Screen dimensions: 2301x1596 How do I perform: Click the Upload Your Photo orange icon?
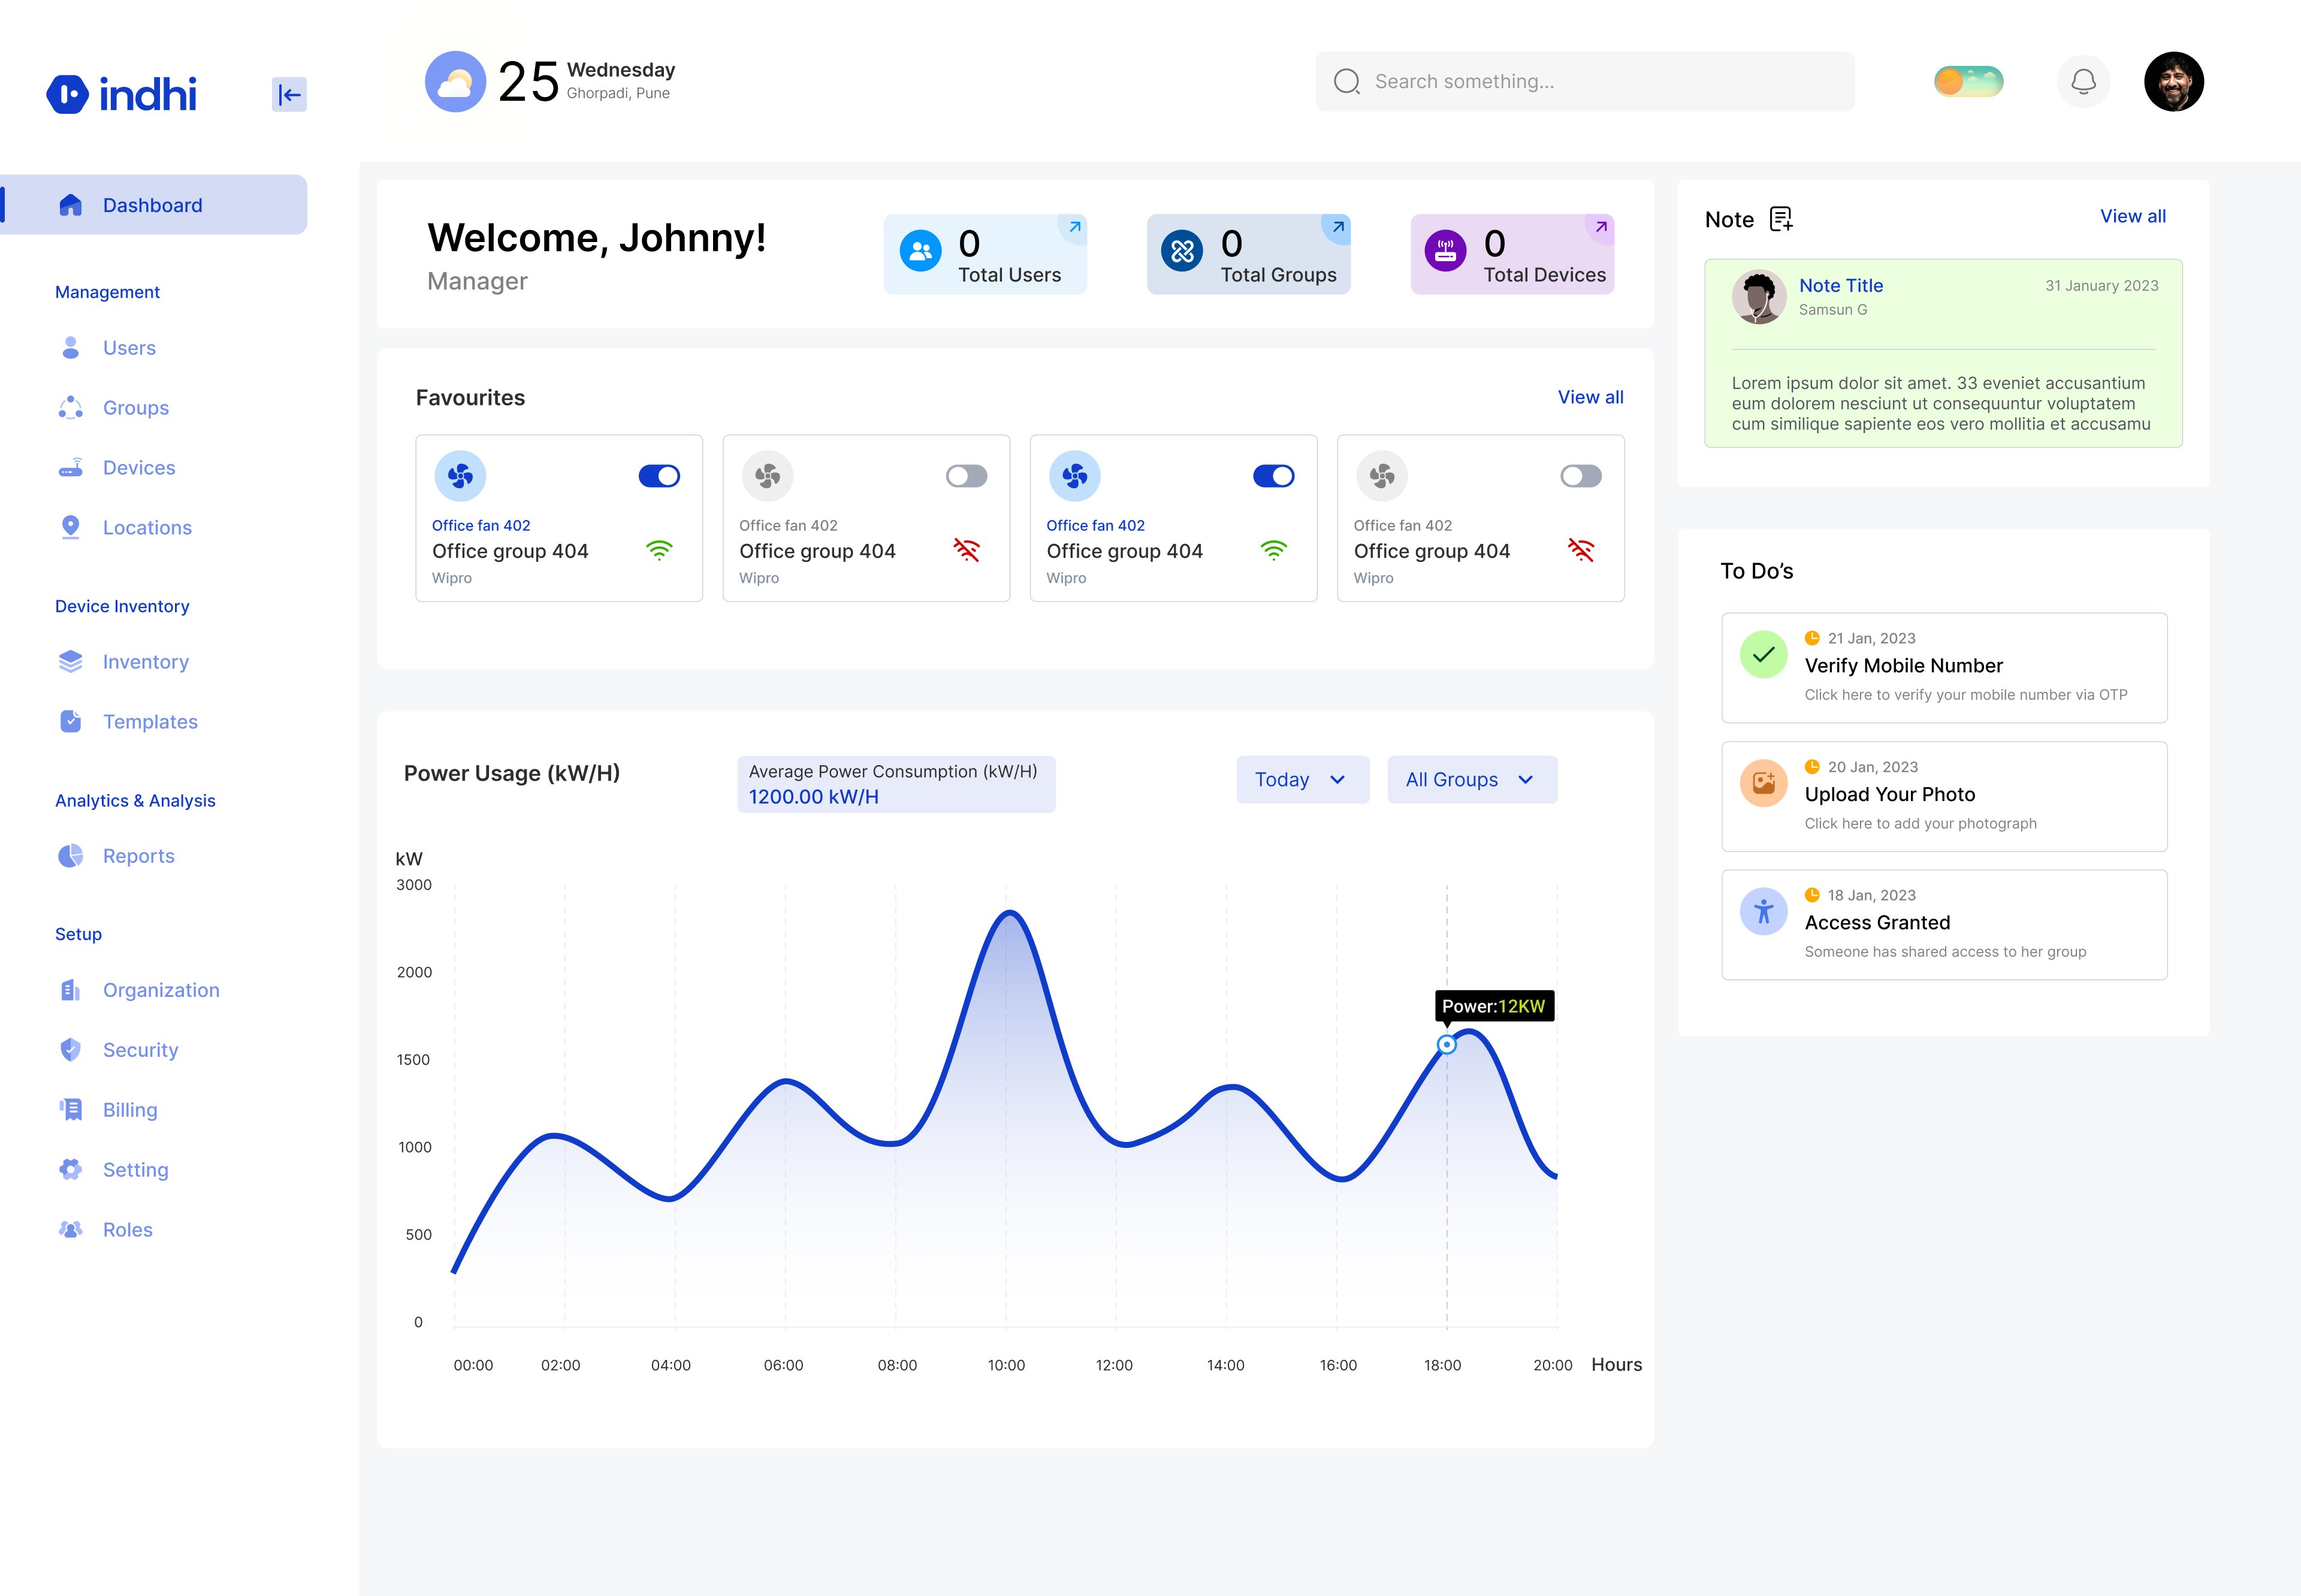click(x=1764, y=783)
